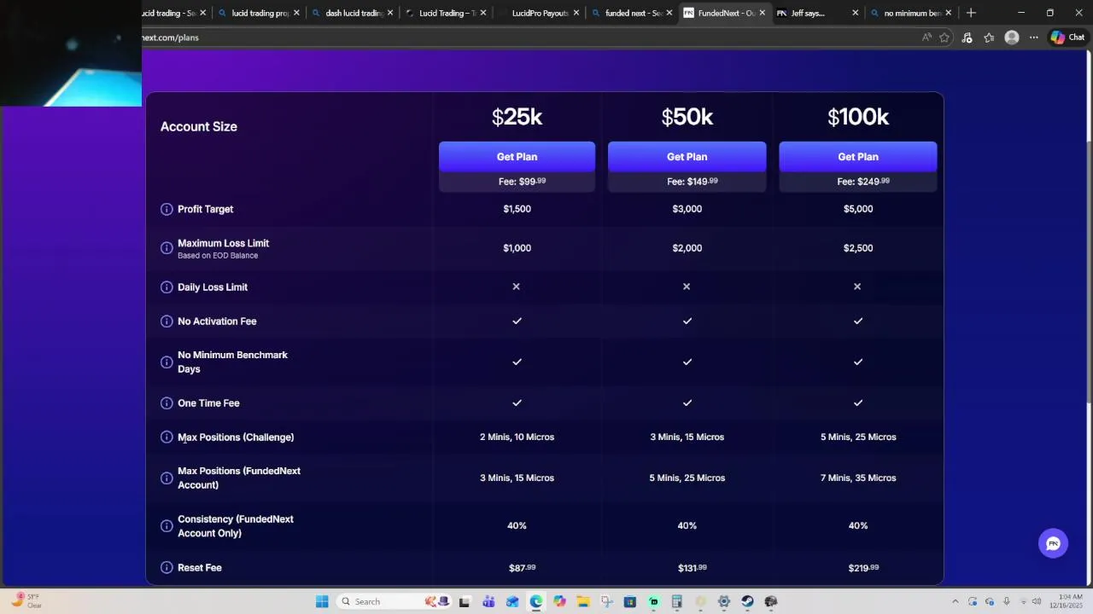Open the Copilot Chat button
Viewport: 1093px width, 614px height.
tap(1068, 38)
